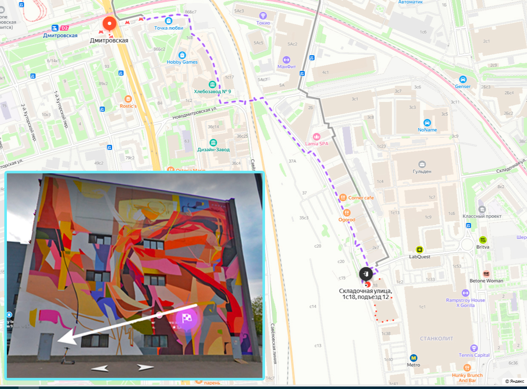
Task: Click the building number 1с23 label
Action: tap(381, 146)
